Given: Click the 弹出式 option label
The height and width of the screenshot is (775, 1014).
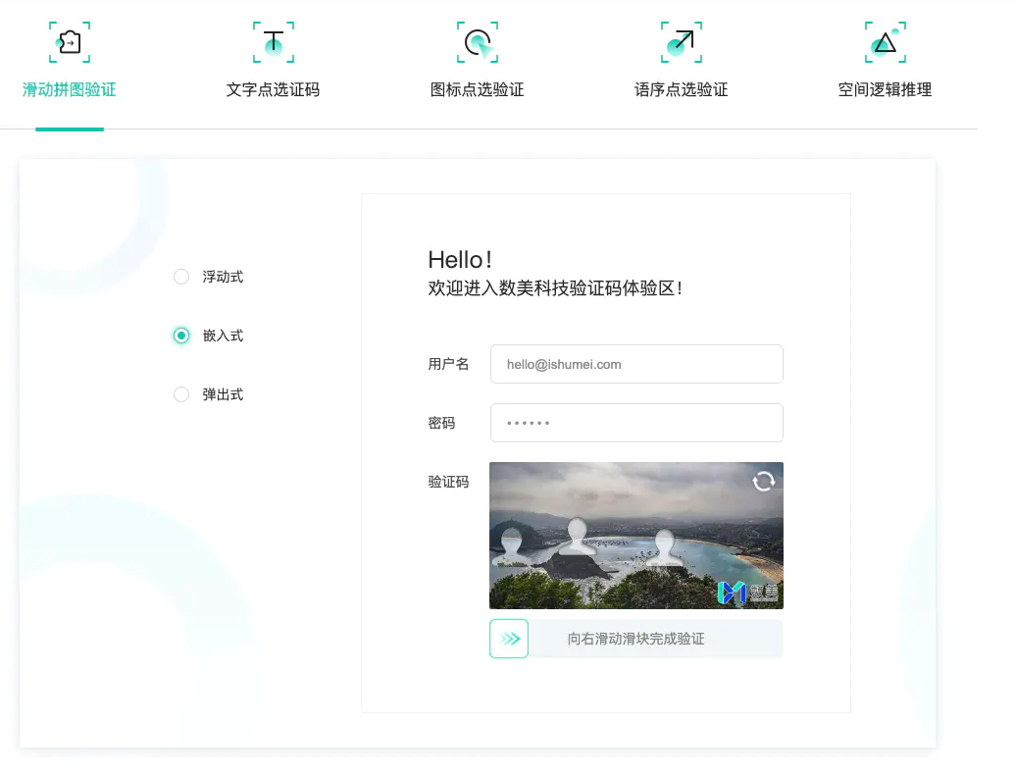Looking at the screenshot, I should 224,394.
